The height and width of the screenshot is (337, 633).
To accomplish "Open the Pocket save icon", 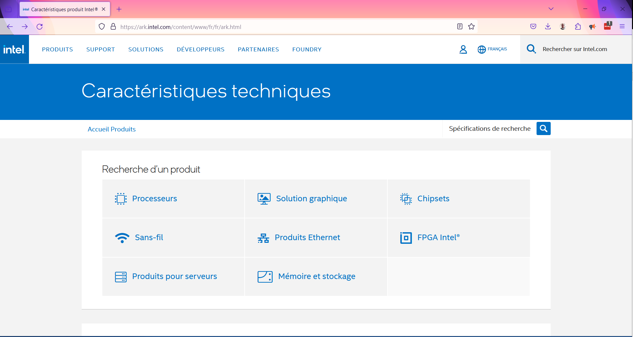I will 533,27.
